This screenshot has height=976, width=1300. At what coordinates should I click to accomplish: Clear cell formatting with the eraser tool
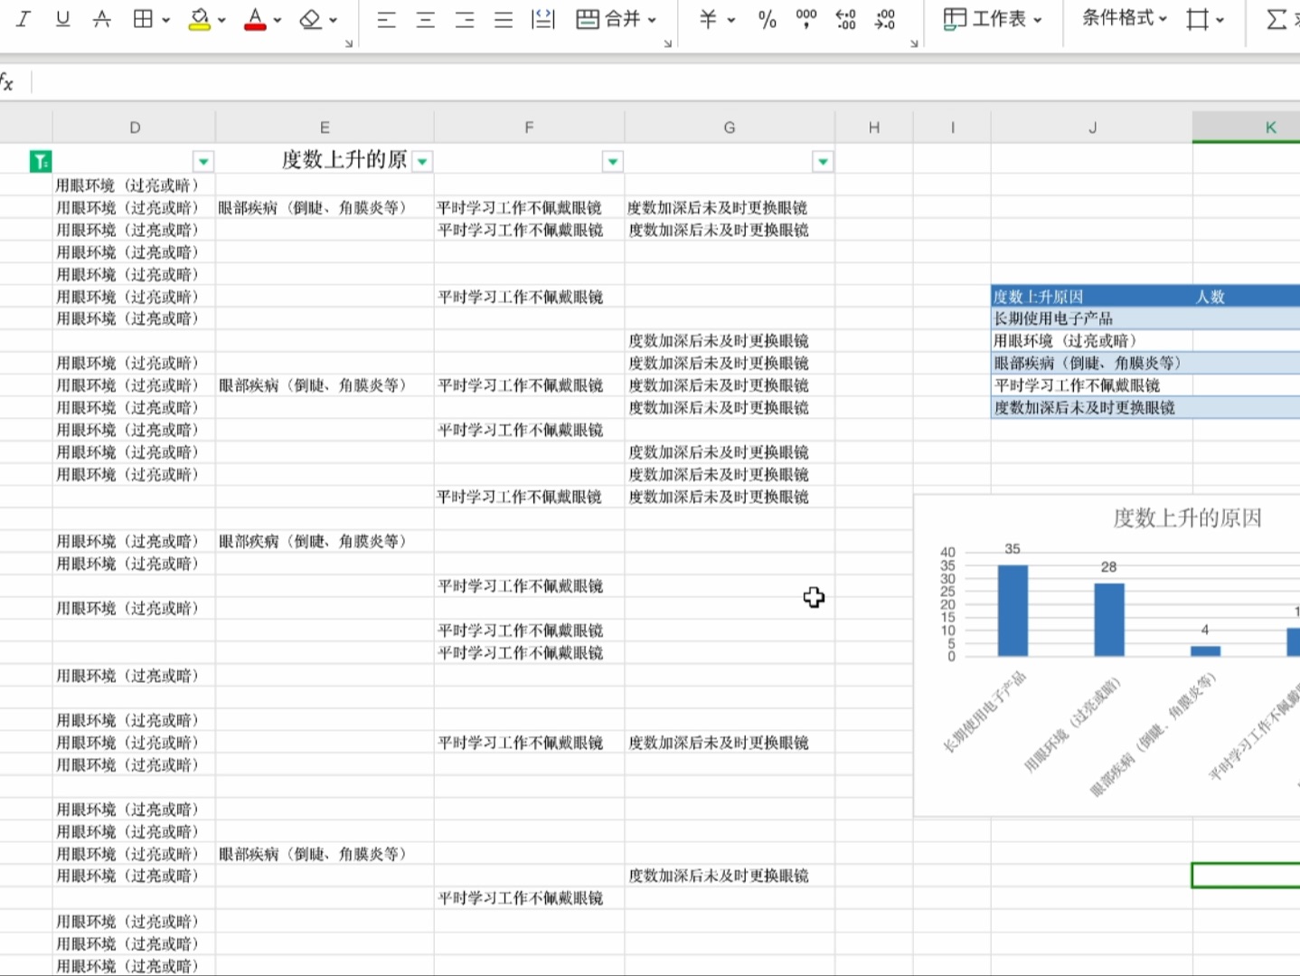[x=309, y=18]
